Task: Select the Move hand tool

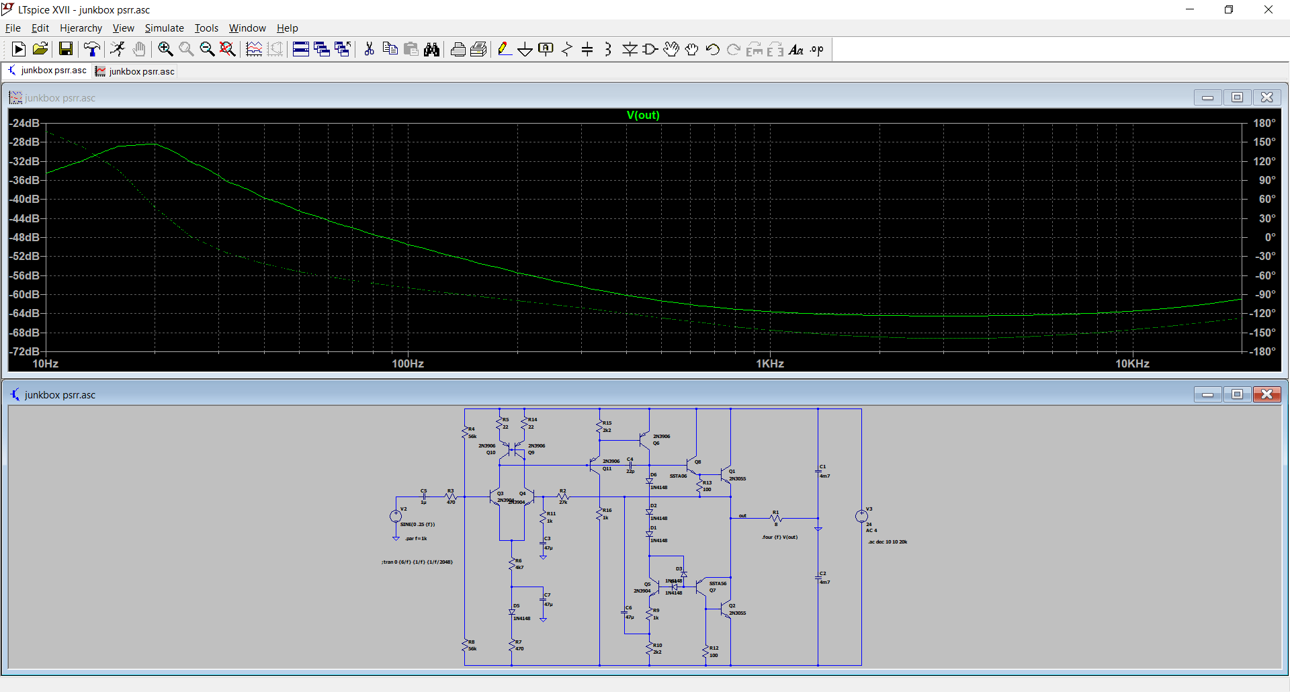Action: pos(671,49)
